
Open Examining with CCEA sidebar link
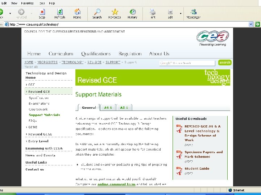44,148
